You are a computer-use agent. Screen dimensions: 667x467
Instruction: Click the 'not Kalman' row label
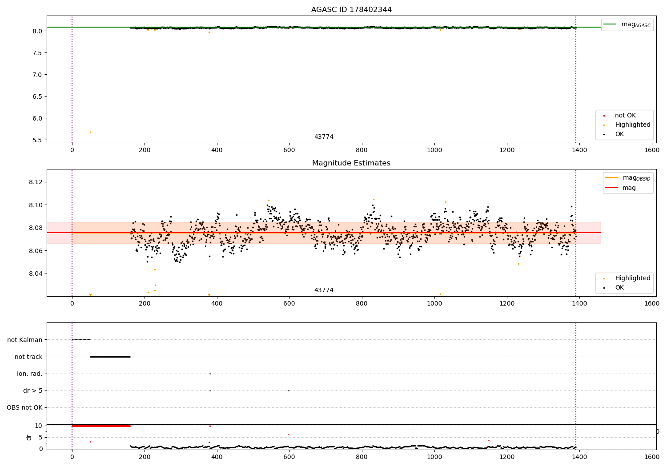pos(25,340)
